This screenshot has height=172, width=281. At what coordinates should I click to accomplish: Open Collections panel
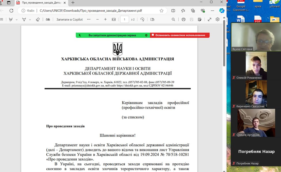pos(193,11)
